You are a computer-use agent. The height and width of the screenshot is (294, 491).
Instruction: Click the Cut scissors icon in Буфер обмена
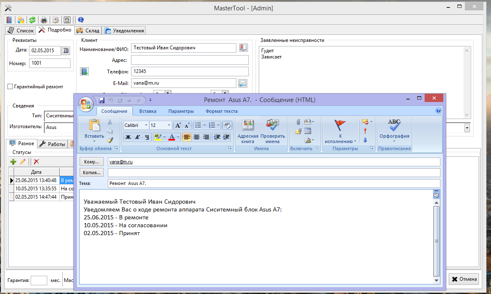tap(109, 122)
